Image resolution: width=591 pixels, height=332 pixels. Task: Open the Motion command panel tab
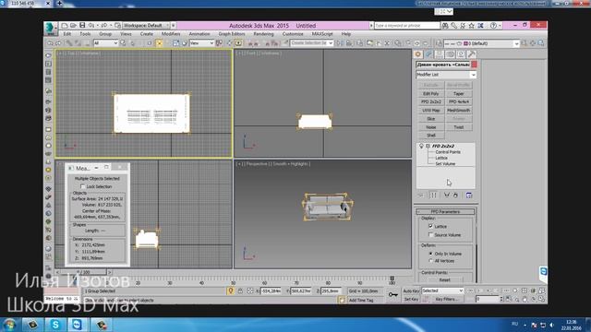coord(450,54)
